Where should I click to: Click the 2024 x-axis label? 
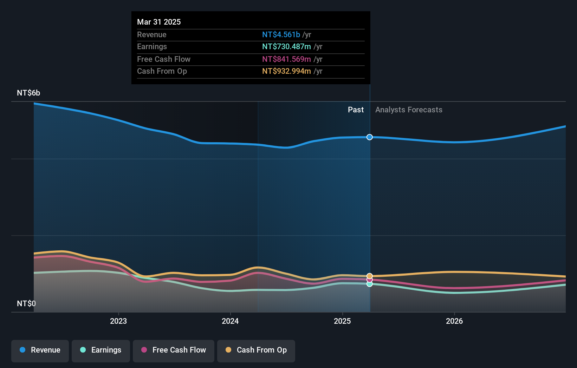tap(230, 321)
